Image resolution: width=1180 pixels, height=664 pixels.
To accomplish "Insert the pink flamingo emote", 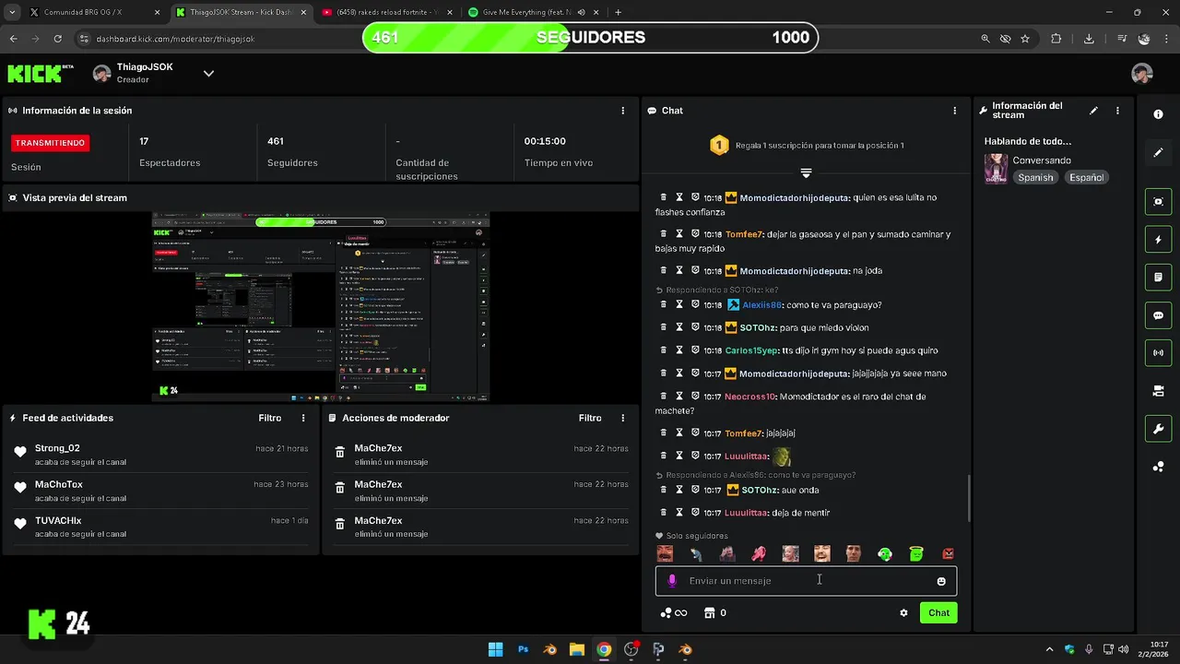I will [759, 554].
